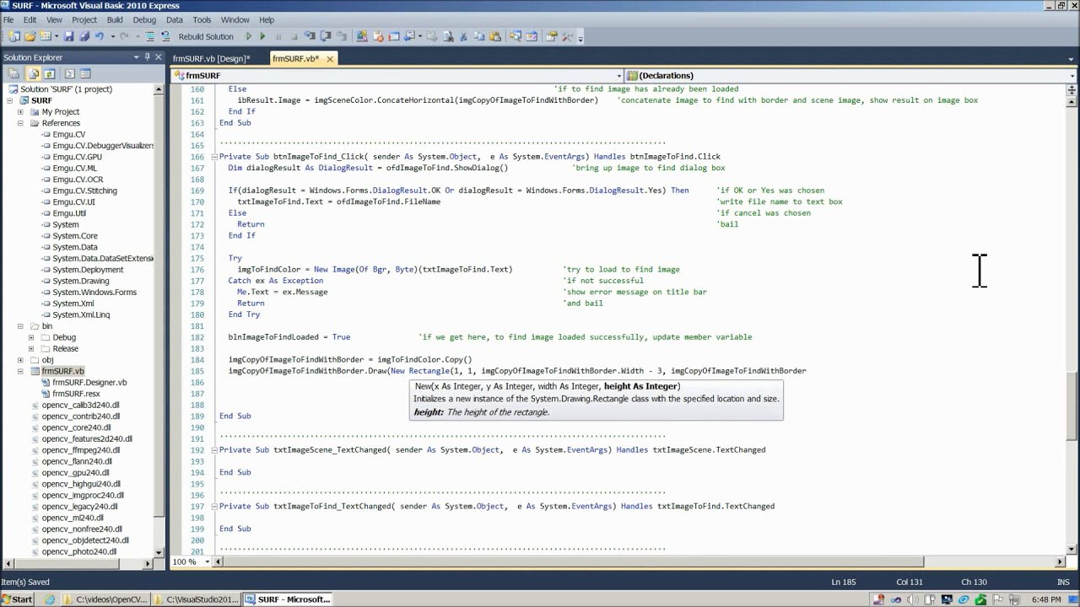Expand the My Project tree node
Image resolution: width=1080 pixels, height=607 pixels.
20,112
